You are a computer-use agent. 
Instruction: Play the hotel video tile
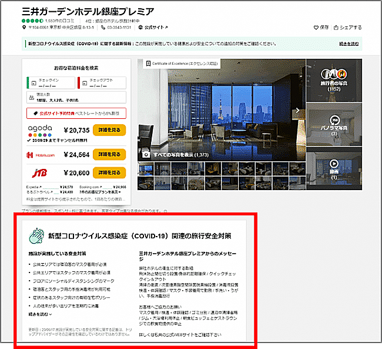pyautogui.click(x=334, y=167)
